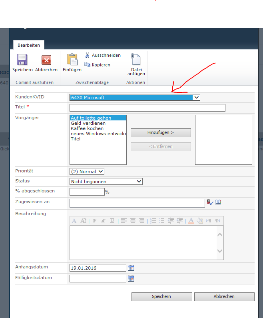
Task: Click the % abgeschlossen input field
Action: click(x=87, y=192)
